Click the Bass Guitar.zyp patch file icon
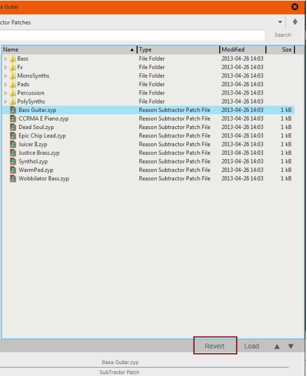307x376 pixels. click(x=13, y=110)
